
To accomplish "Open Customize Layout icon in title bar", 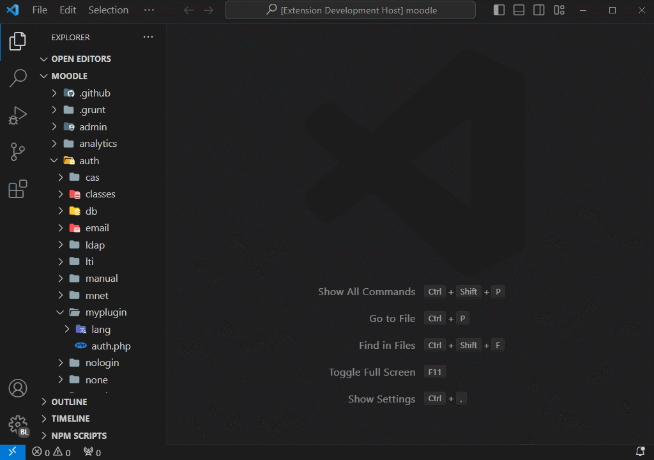I will coord(559,10).
